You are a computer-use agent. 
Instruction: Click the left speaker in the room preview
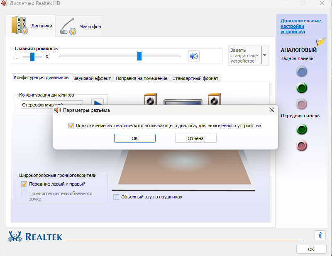tap(150, 99)
